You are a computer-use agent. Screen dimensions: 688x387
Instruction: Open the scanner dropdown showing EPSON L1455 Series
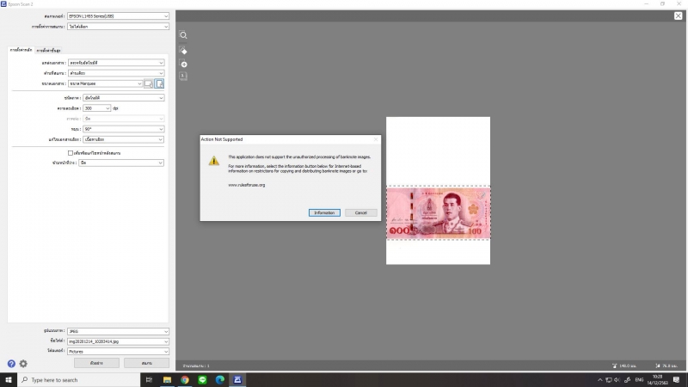[x=118, y=16]
